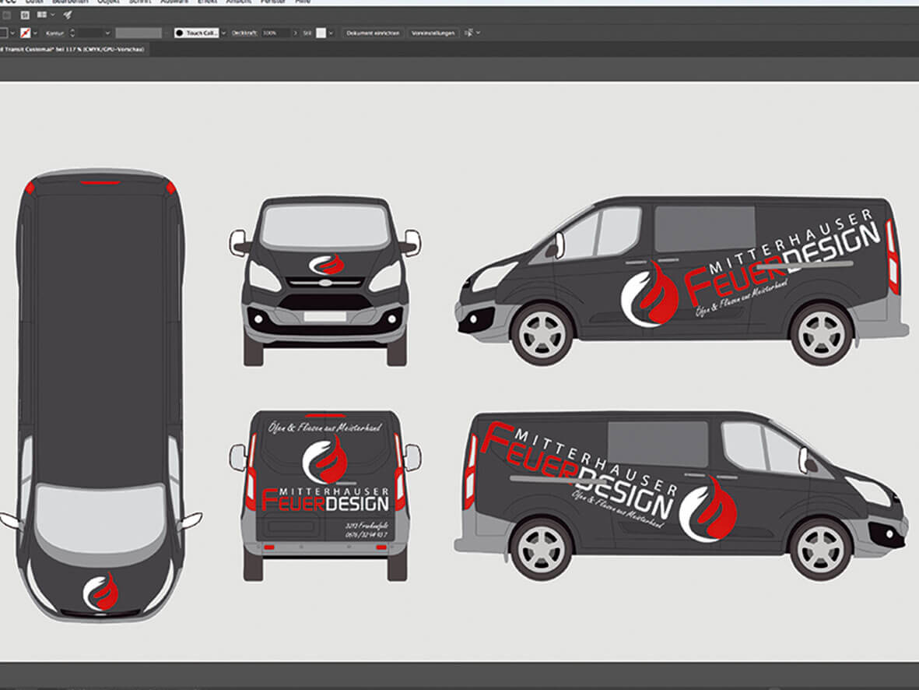Expand the stroke weight dropdown
This screenshot has height=690, width=919.
[107, 33]
